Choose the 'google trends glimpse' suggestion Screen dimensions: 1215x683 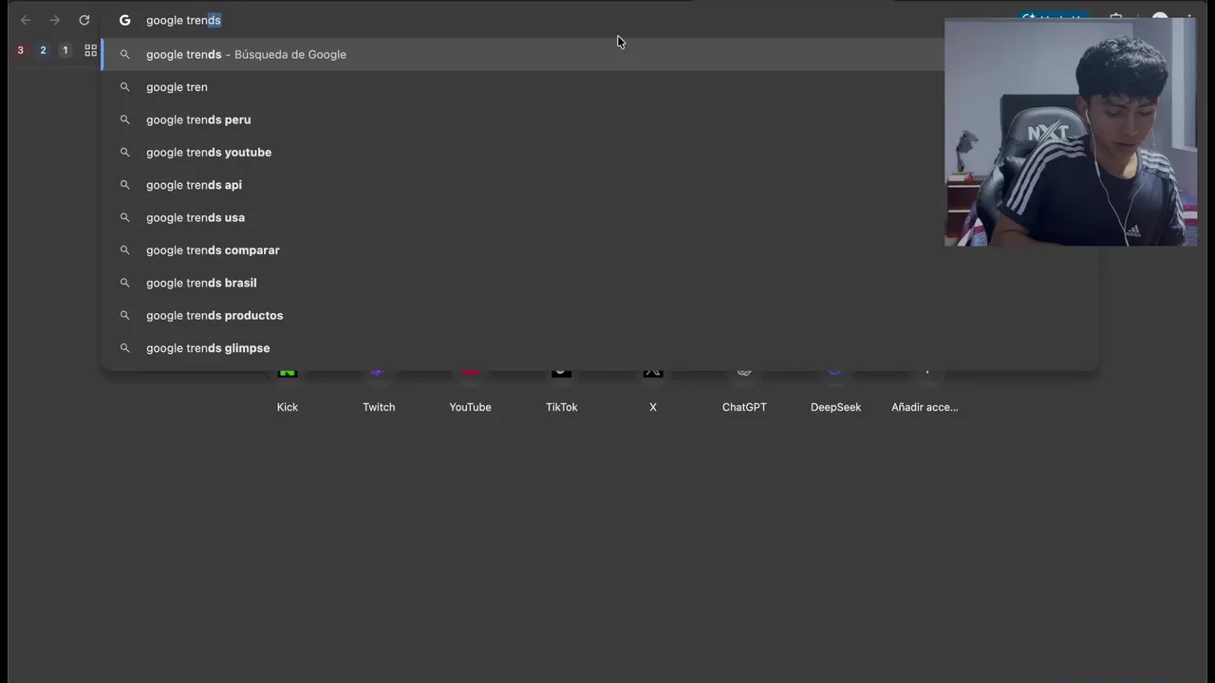(600, 348)
